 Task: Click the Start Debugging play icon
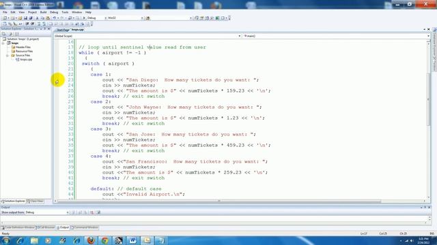click(84, 18)
